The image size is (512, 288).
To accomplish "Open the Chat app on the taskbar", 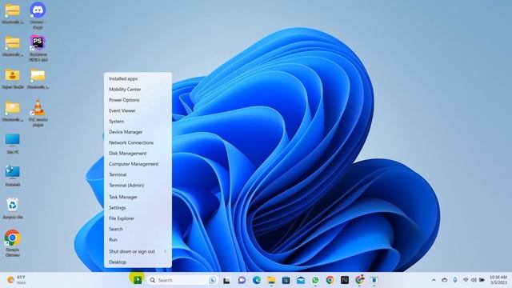I will [242, 280].
